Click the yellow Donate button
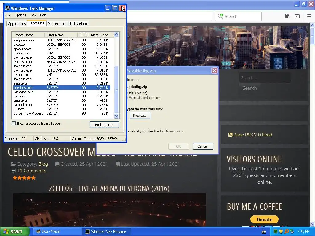The width and height of the screenshot is (315, 236). coord(264,219)
